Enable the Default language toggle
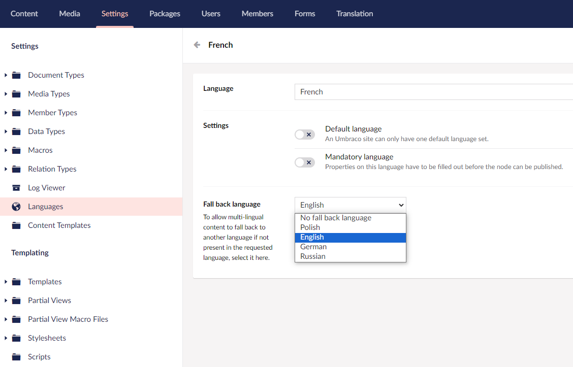This screenshot has width=573, height=367. [x=305, y=134]
